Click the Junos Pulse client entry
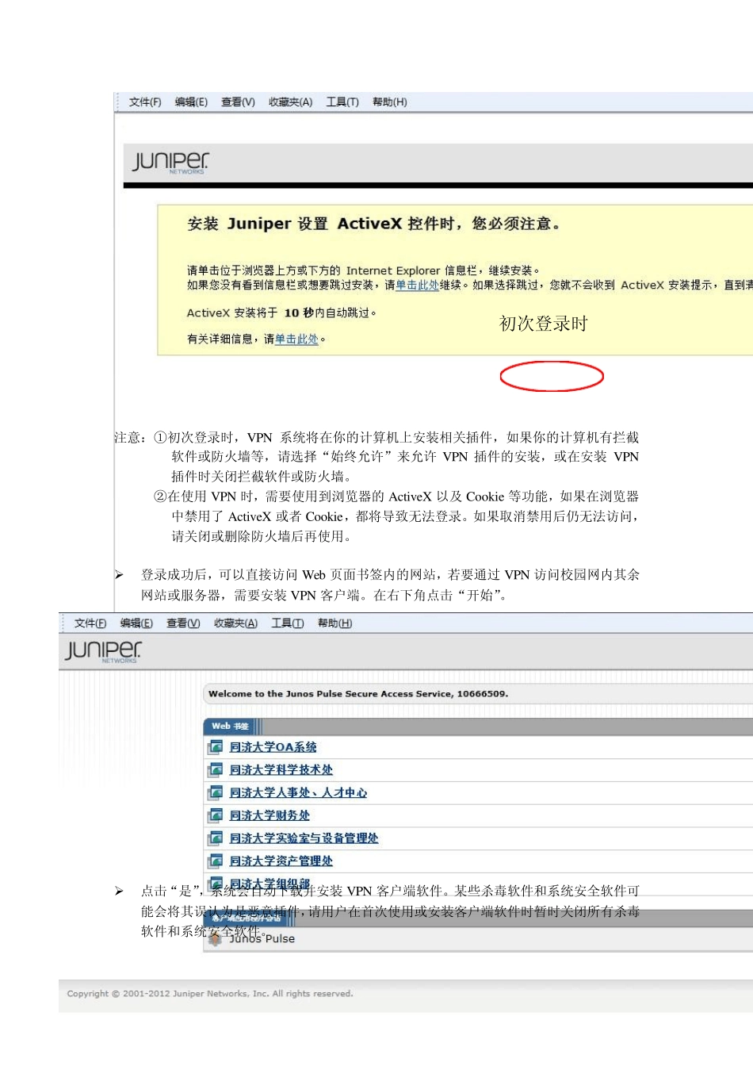 (x=262, y=938)
